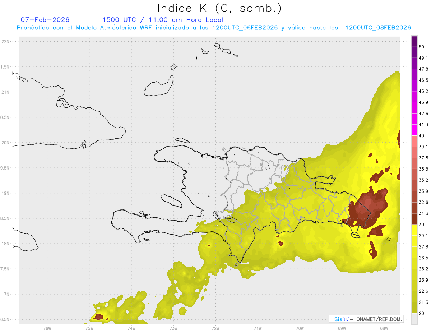This screenshot has height=333, width=431.
Task: Click the salmon swatch between 39.1 and 40
Action: point(414,141)
